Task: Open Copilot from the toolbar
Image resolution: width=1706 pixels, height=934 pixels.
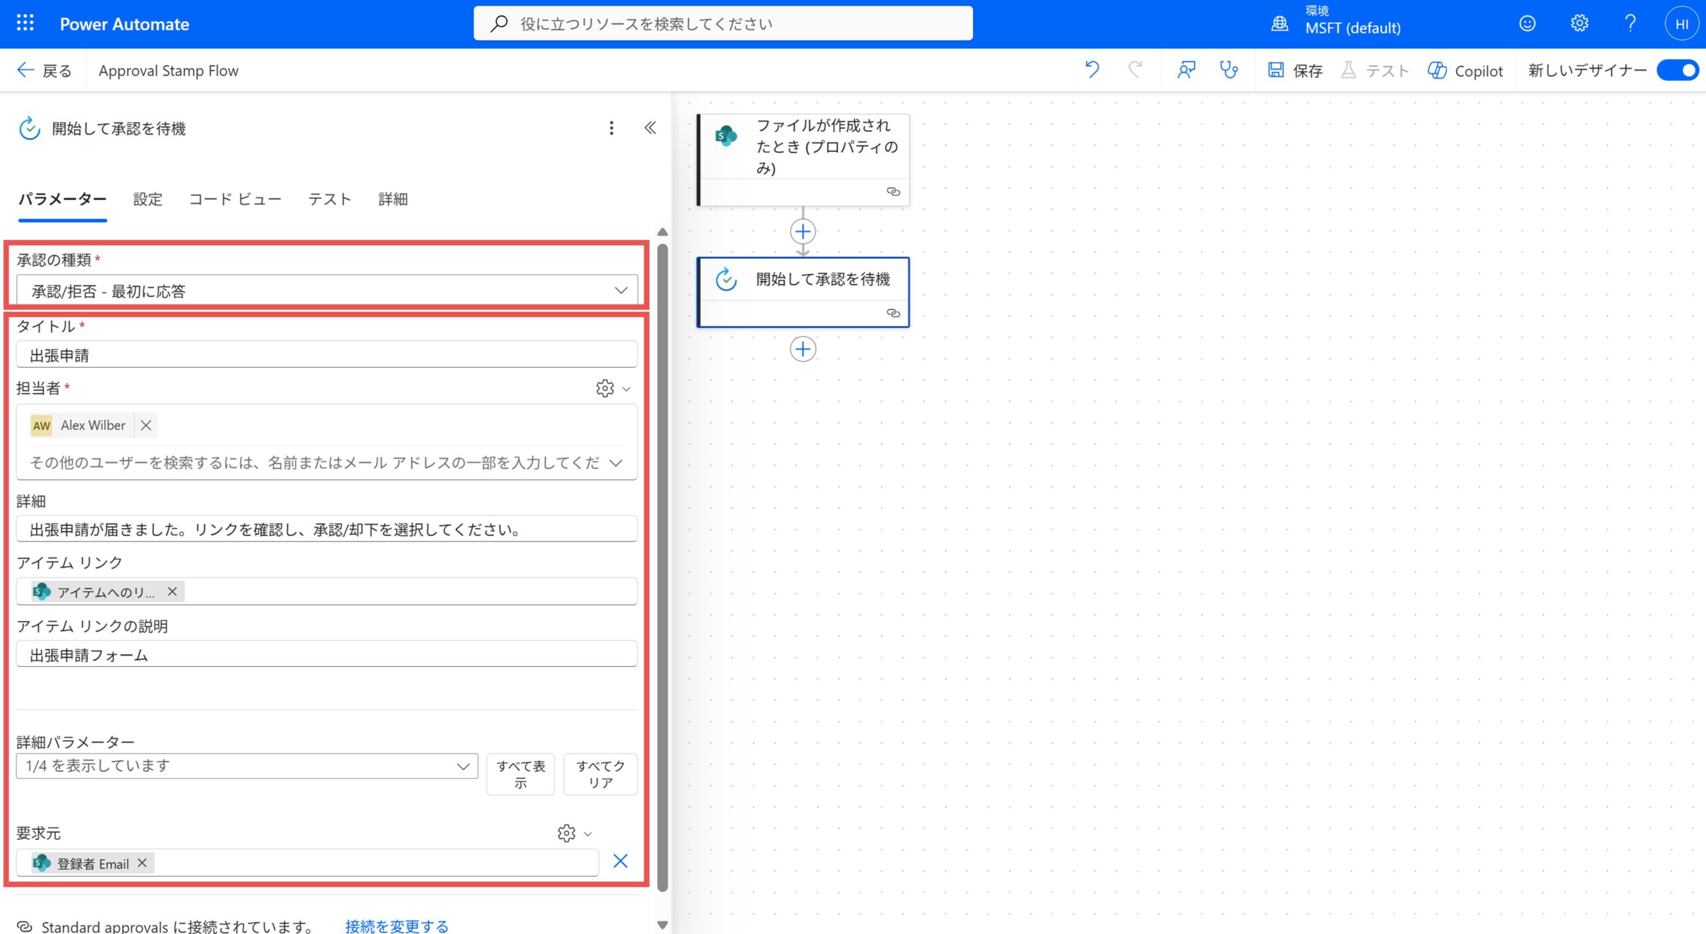Action: 1465,70
